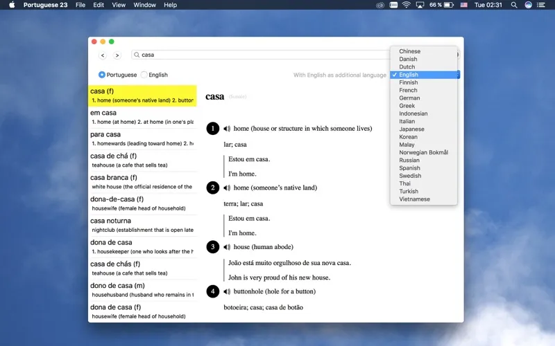
Task: Open the keyboard viewer menu bar icon
Action: click(x=393, y=5)
